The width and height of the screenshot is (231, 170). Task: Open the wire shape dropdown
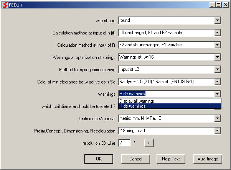coord(217,20)
